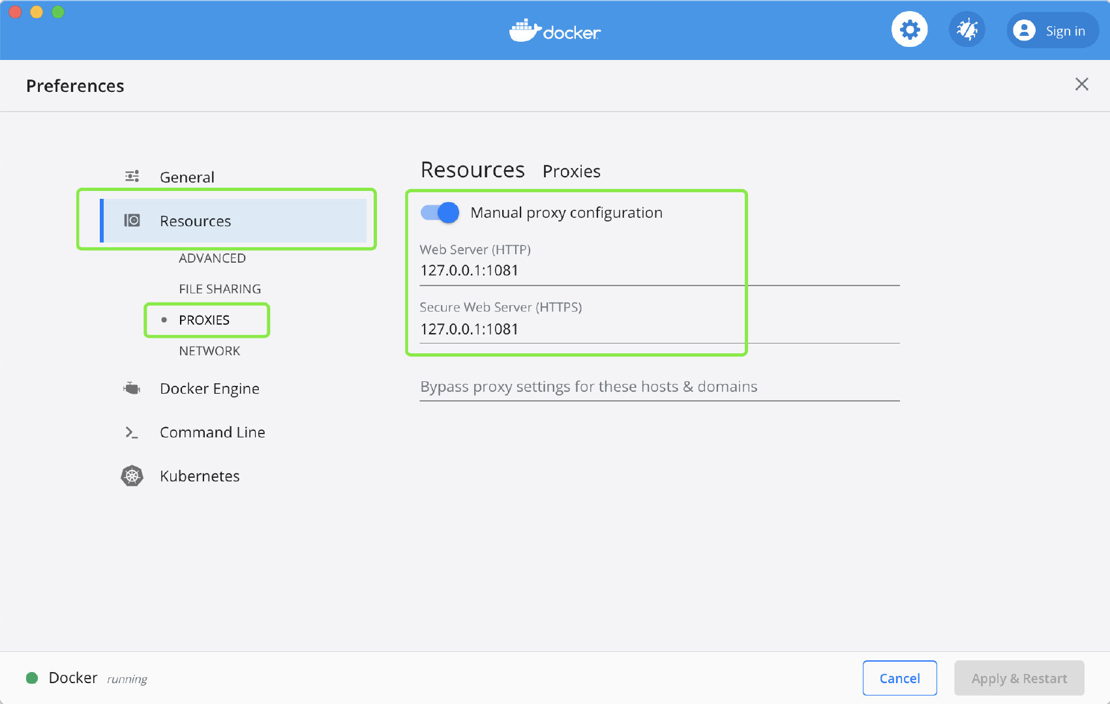The width and height of the screenshot is (1110, 704).
Task: Open the troubleshoot bug icon
Action: (967, 30)
